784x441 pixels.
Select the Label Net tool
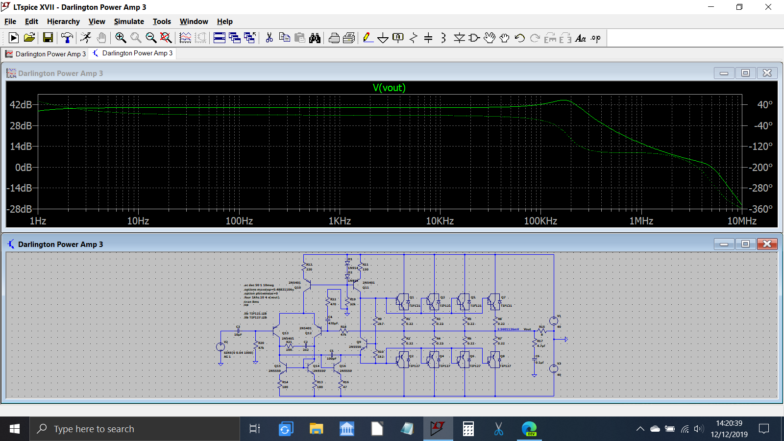398,38
